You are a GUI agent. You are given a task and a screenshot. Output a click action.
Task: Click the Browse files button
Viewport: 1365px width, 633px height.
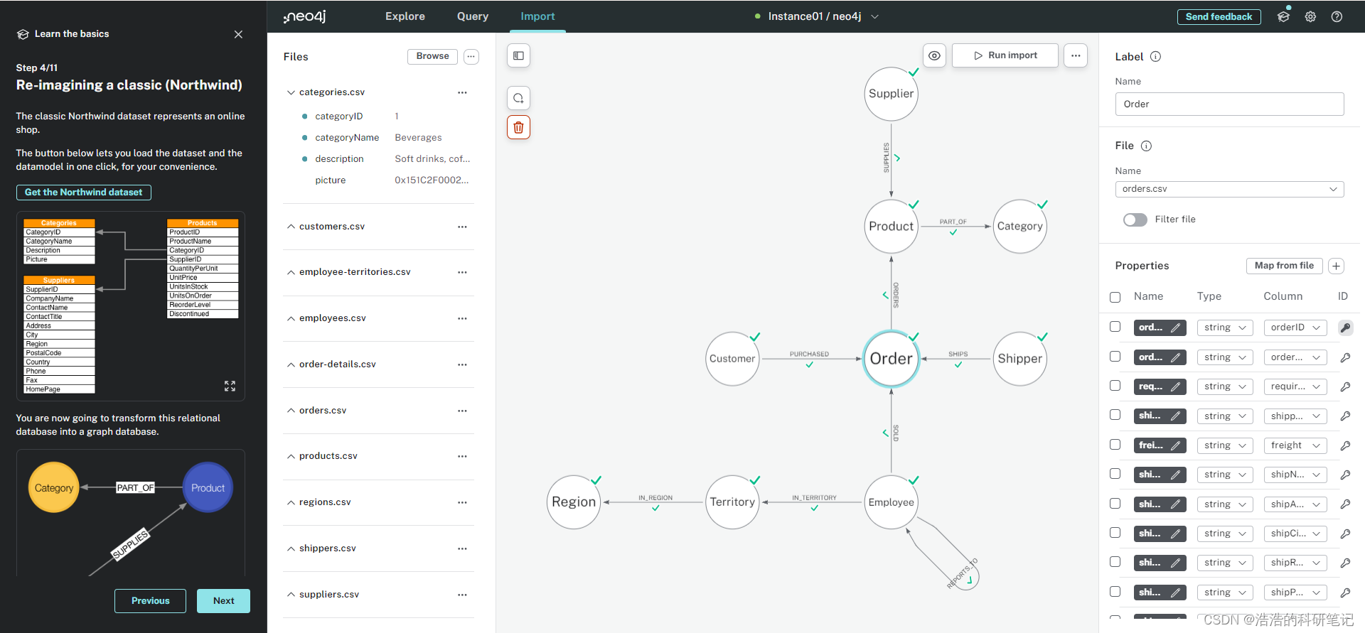tap(432, 56)
